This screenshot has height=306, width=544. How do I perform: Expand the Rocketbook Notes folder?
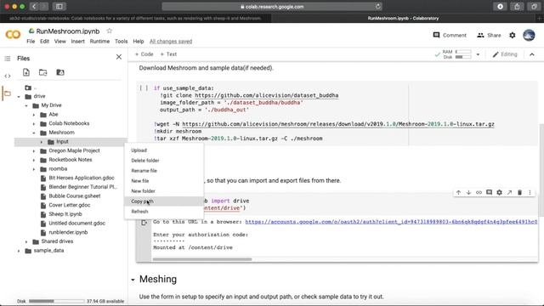tap(34, 160)
